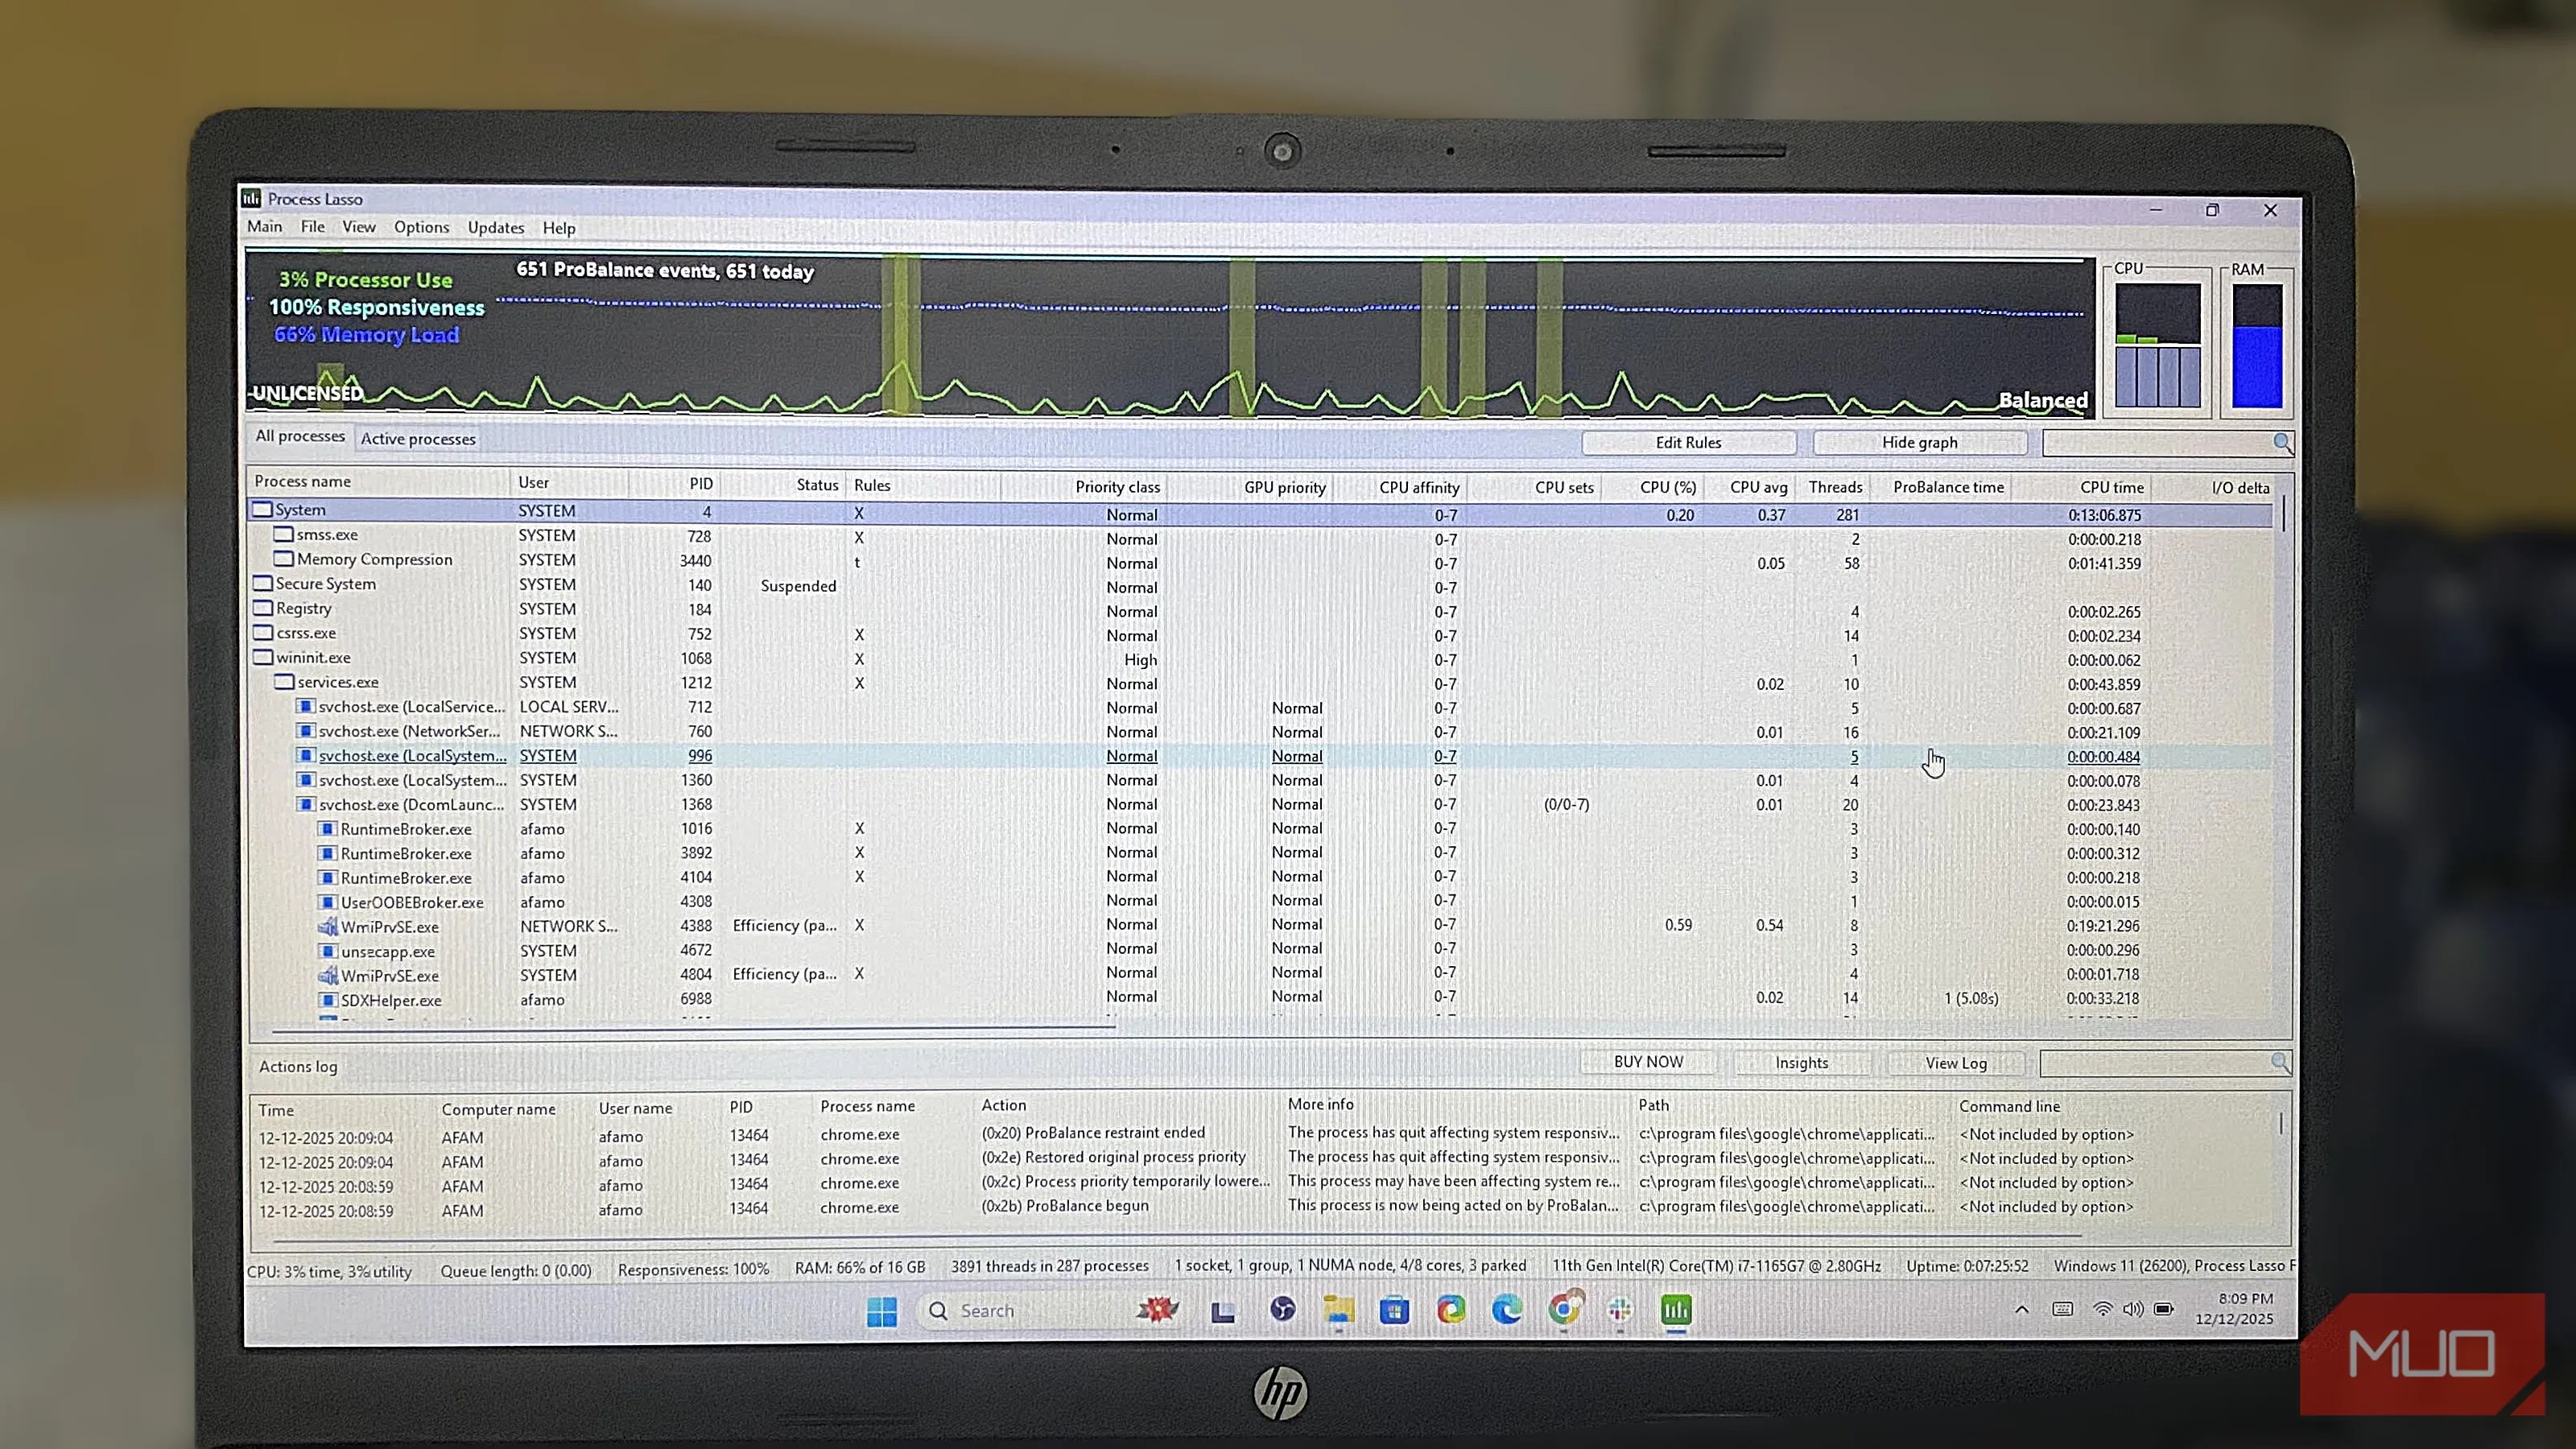Click the magnifier icon in the process search box
The width and height of the screenshot is (2576, 1449).
coord(2283,443)
